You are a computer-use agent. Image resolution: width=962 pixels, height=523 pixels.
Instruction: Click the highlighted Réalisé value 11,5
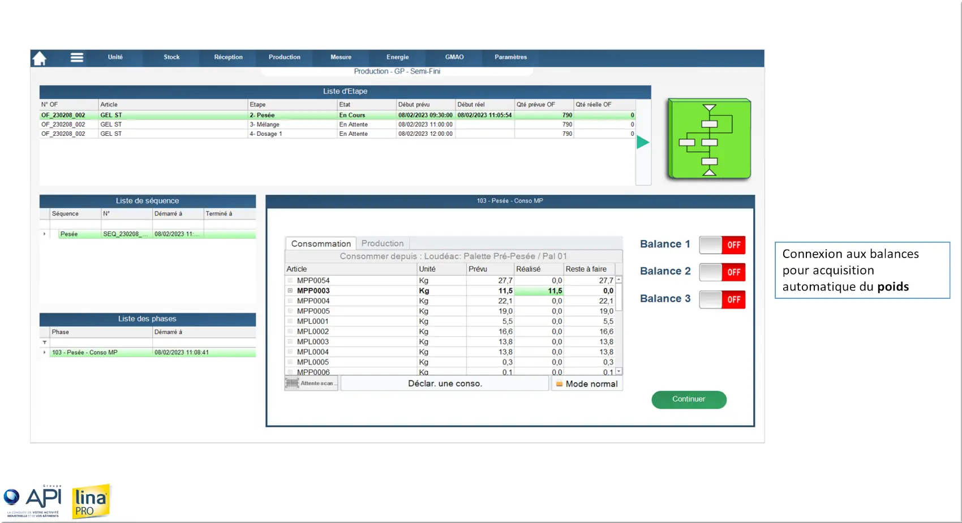tap(539, 290)
